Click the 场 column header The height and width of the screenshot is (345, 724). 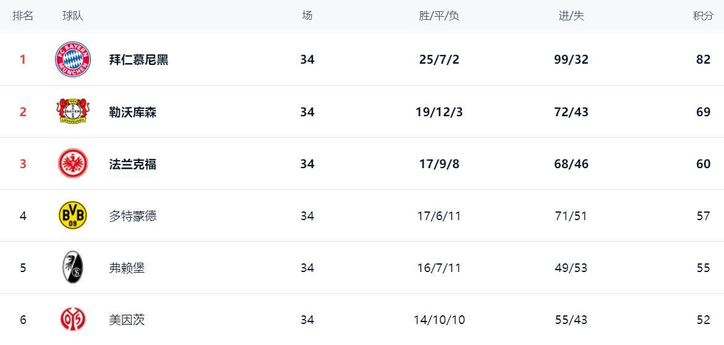pyautogui.click(x=307, y=15)
